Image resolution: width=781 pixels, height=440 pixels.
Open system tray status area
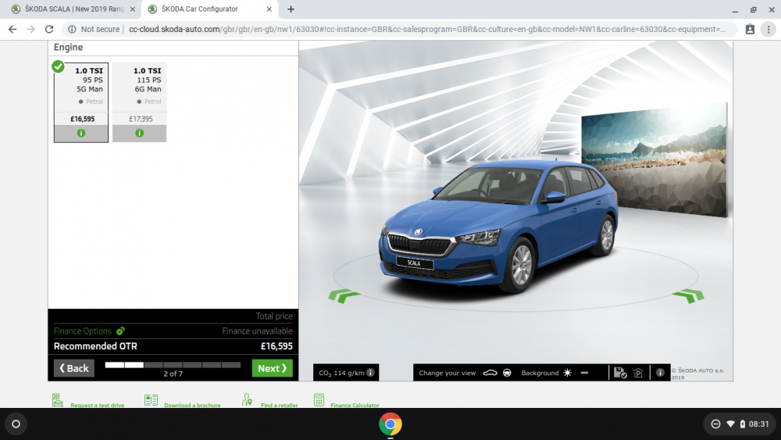coord(740,424)
